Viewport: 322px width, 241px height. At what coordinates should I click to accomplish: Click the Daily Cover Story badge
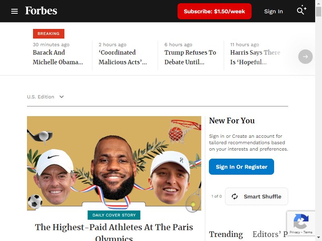coord(114,215)
